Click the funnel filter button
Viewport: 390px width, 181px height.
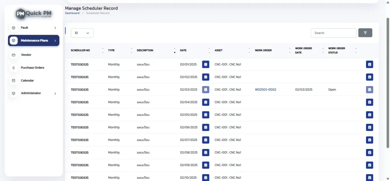[365, 33]
